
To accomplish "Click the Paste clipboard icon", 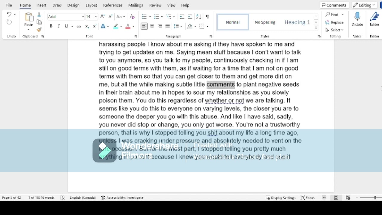I will (29, 17).
